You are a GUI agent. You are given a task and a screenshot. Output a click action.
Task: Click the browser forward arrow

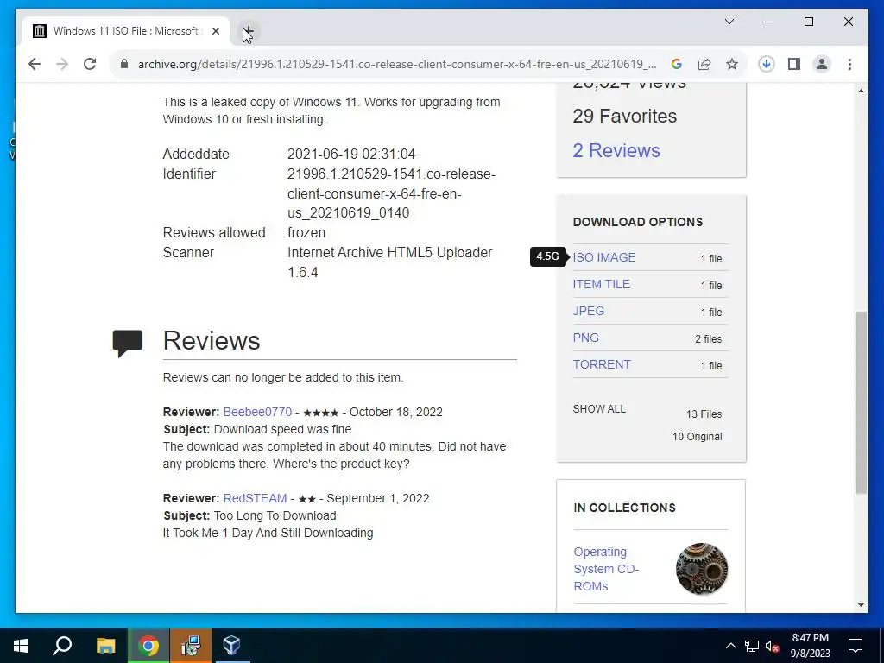click(x=62, y=64)
